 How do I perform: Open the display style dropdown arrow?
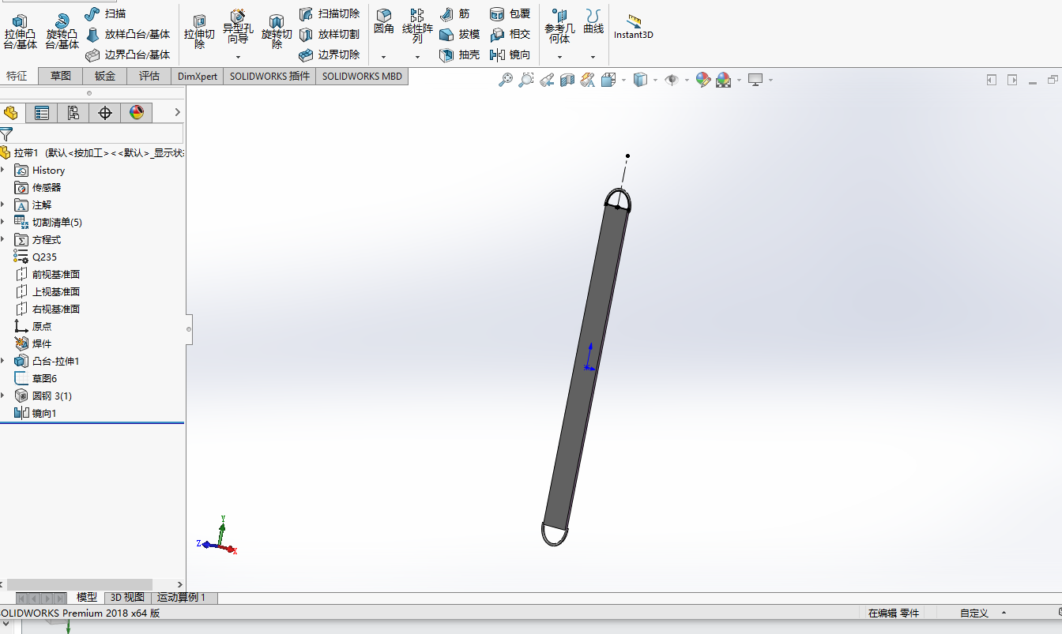(655, 80)
